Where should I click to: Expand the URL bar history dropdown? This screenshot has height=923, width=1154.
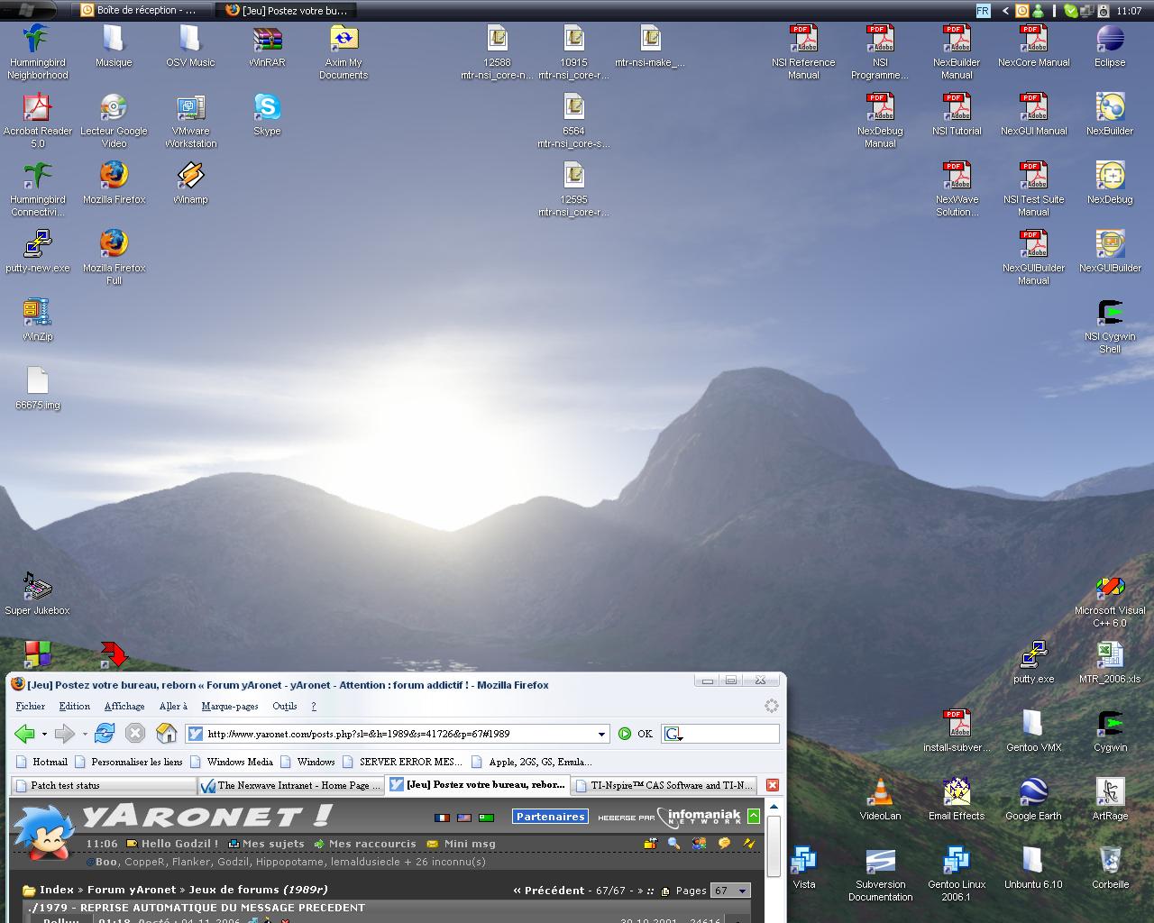601,734
